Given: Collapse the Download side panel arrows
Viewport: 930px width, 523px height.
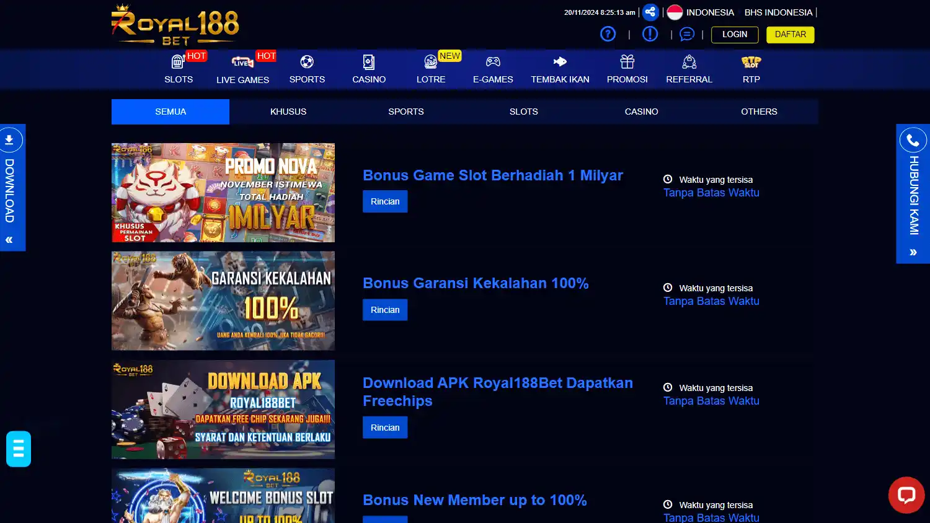Looking at the screenshot, I should [x=9, y=240].
